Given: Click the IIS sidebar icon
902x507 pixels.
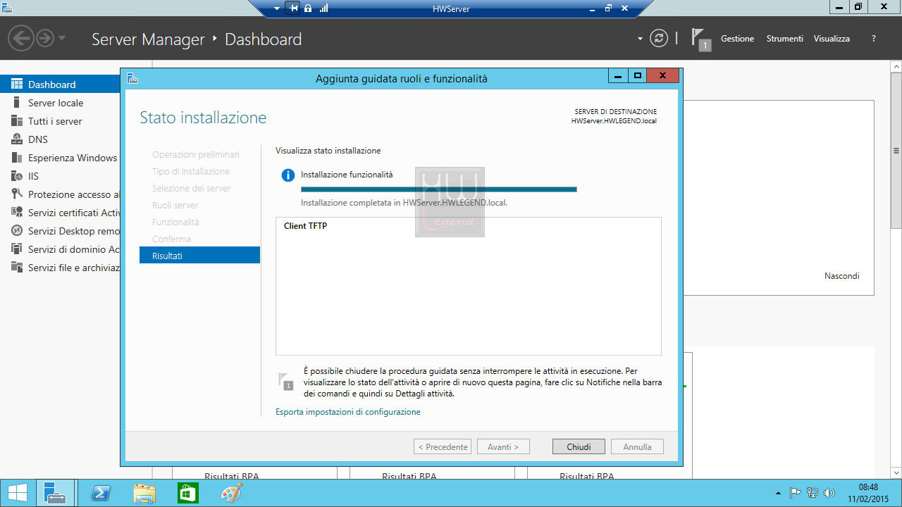Looking at the screenshot, I should (16, 175).
